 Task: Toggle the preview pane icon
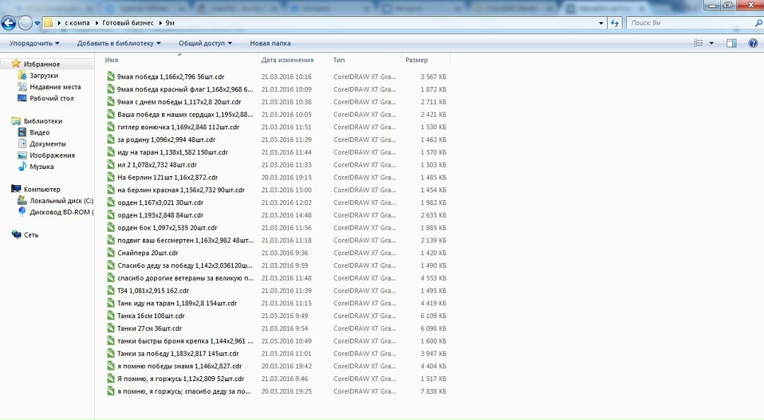(x=731, y=43)
